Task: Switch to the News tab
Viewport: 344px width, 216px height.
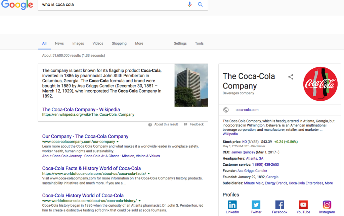Action: point(59,43)
